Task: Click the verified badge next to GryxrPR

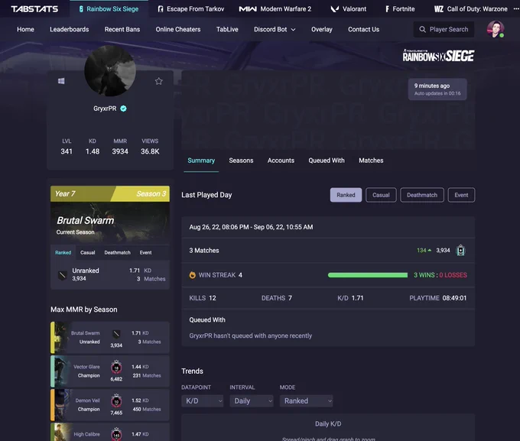Action: [123, 109]
